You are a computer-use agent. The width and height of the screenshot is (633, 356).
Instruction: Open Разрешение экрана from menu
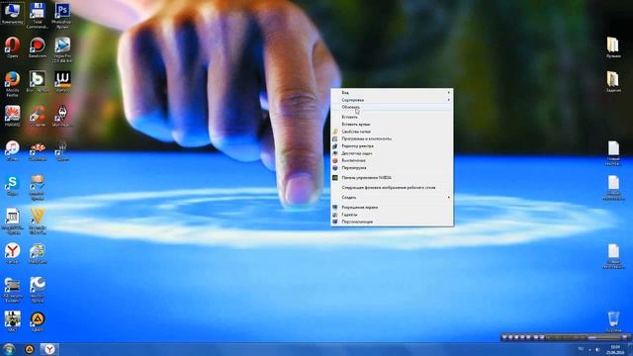tap(392, 207)
